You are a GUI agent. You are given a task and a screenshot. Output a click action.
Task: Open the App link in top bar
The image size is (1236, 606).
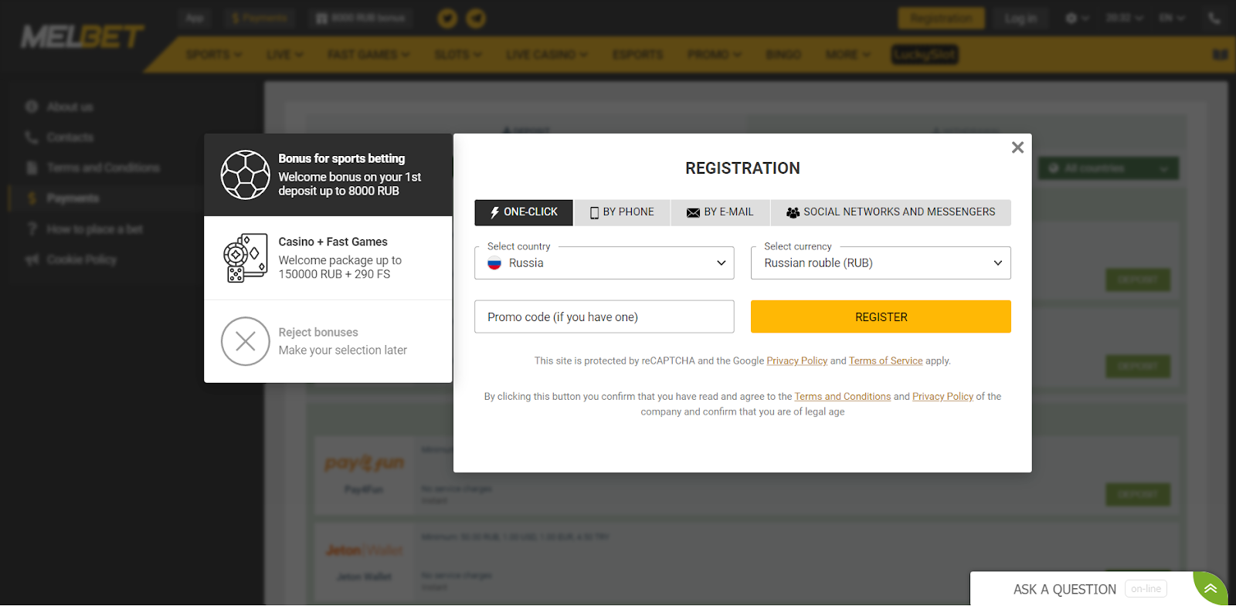[x=195, y=18]
